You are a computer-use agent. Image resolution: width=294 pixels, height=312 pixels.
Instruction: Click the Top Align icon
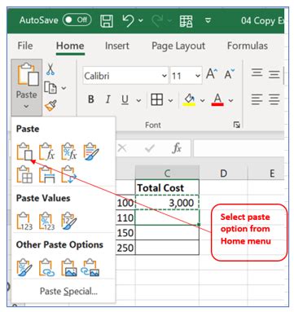(x=257, y=73)
